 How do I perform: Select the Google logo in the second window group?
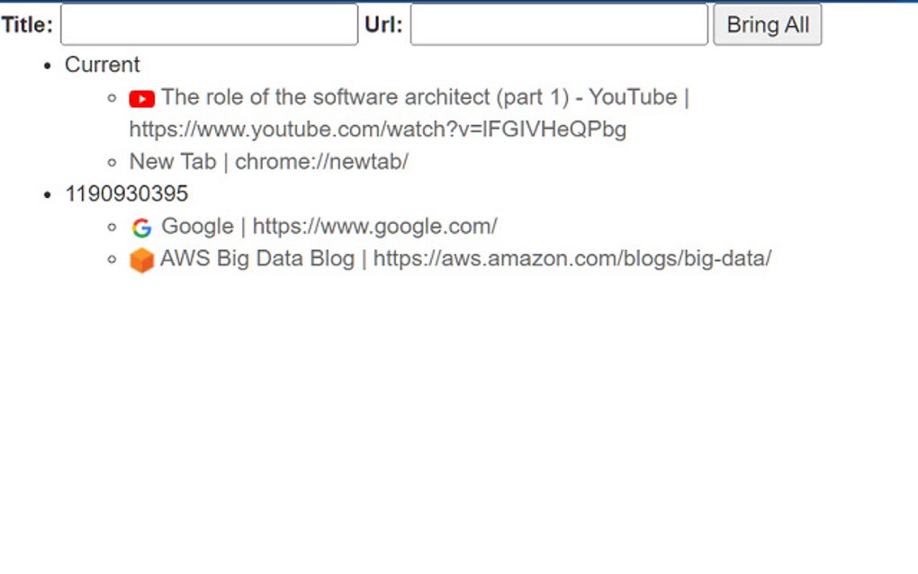pos(141,227)
